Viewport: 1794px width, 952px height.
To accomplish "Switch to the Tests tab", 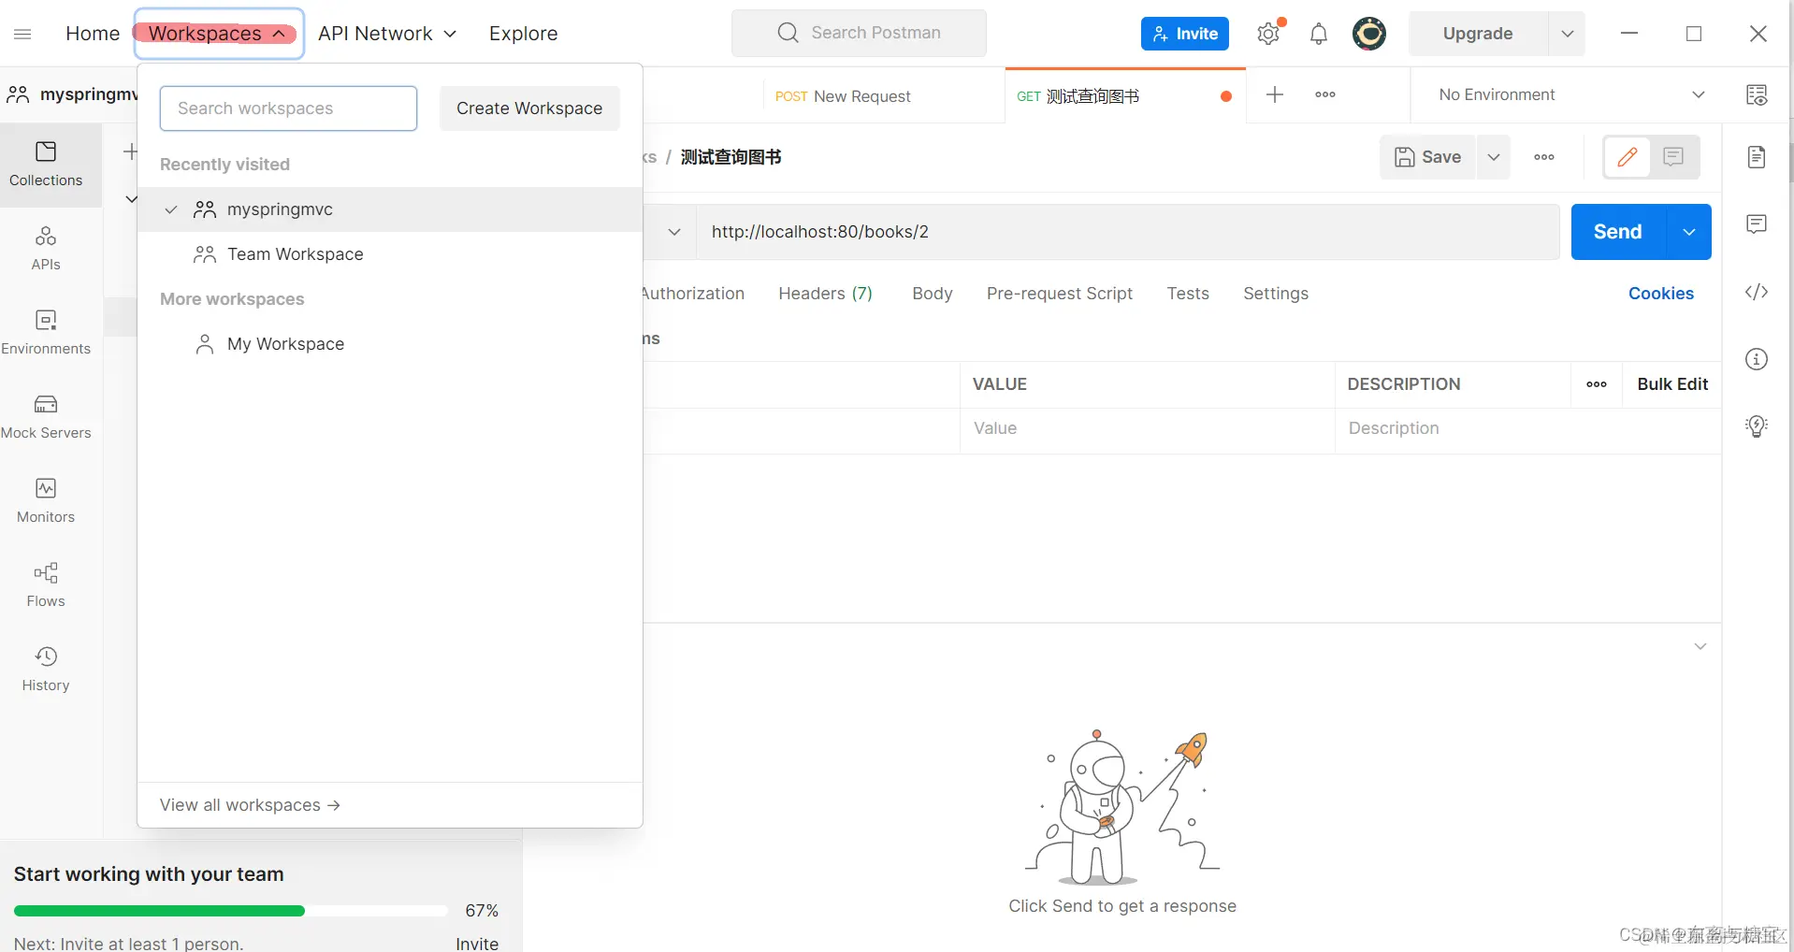I will coord(1188,293).
